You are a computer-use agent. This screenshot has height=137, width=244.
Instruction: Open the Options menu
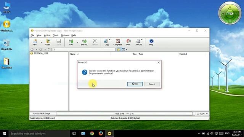(x=65, y=35)
